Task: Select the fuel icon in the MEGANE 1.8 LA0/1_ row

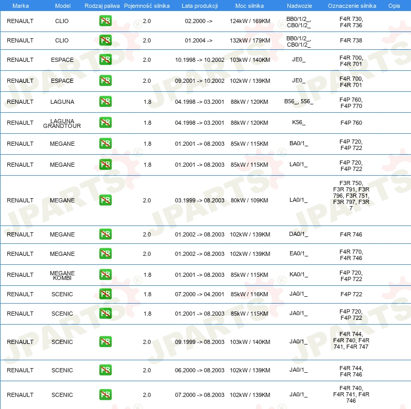Action: tap(105, 164)
